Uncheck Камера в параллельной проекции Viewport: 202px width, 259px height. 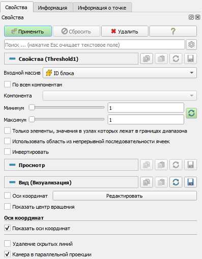[7, 254]
